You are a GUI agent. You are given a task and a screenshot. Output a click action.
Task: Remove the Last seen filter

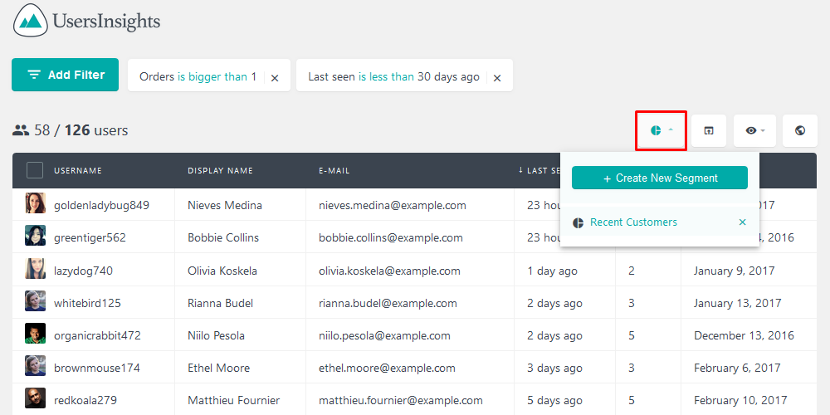click(497, 78)
